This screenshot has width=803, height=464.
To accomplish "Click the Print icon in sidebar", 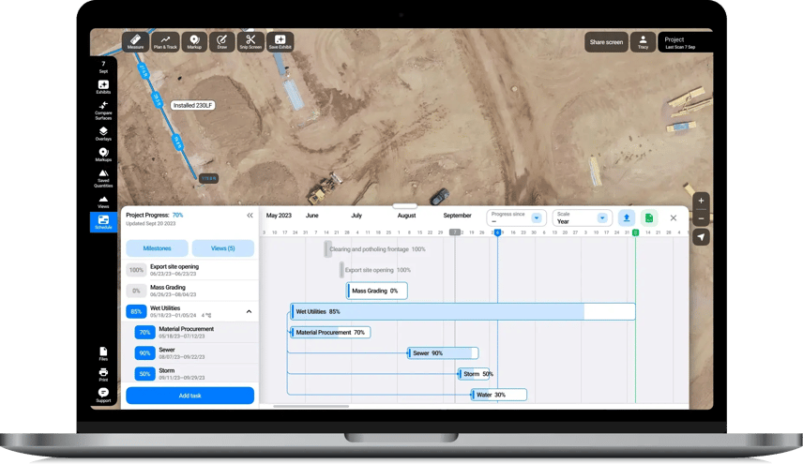I will click(x=103, y=374).
